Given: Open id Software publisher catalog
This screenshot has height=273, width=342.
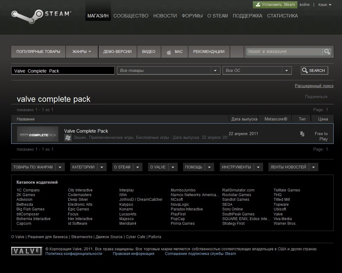Looking at the screenshot, I should pyautogui.click(x=77, y=224).
